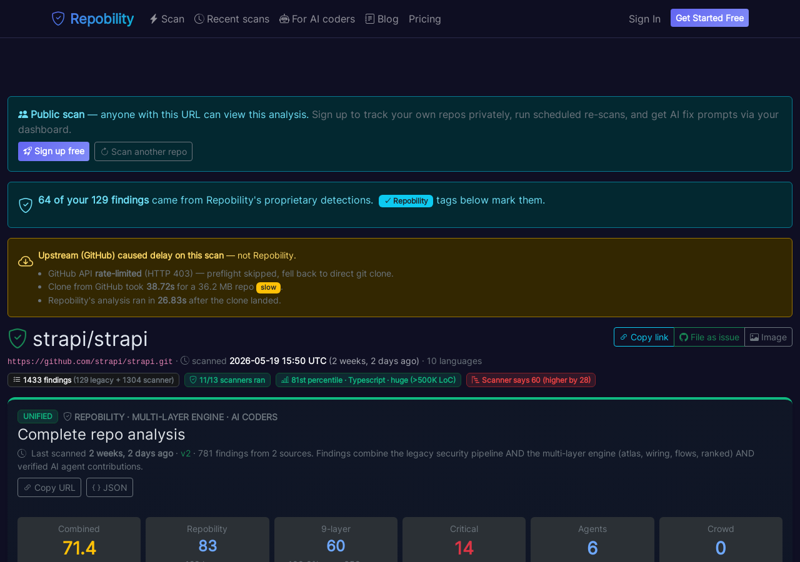
Task: Click the clock icon before scanned date
Action: click(185, 360)
